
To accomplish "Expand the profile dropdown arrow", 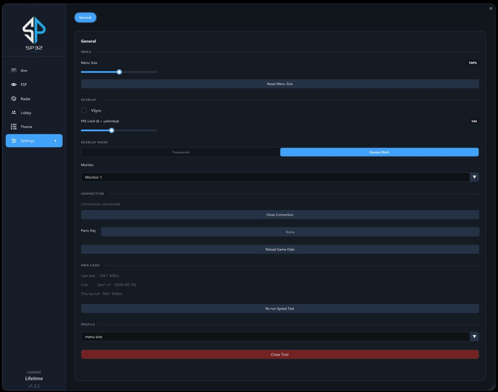I will tap(474, 336).
